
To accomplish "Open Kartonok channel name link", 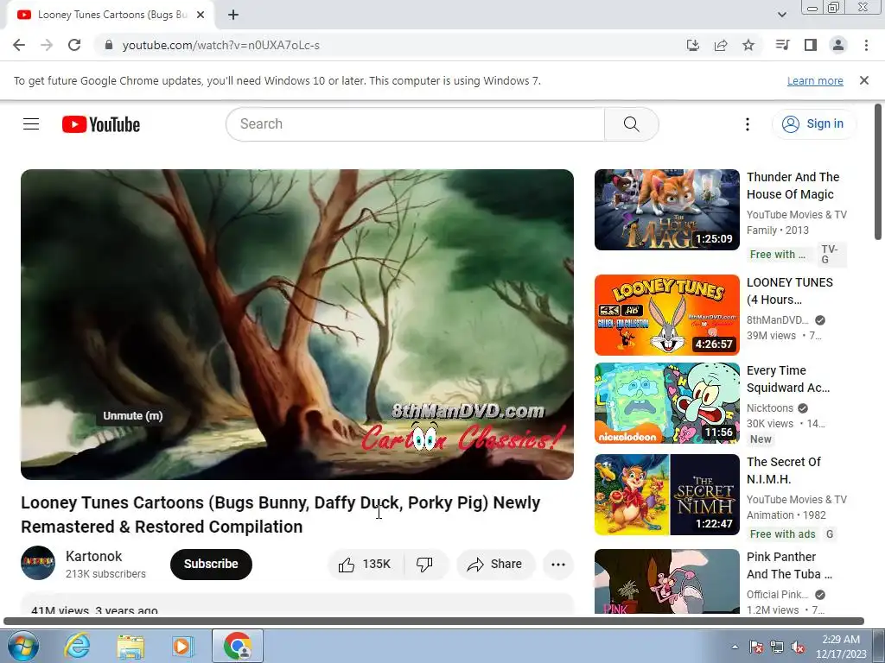I will point(93,556).
